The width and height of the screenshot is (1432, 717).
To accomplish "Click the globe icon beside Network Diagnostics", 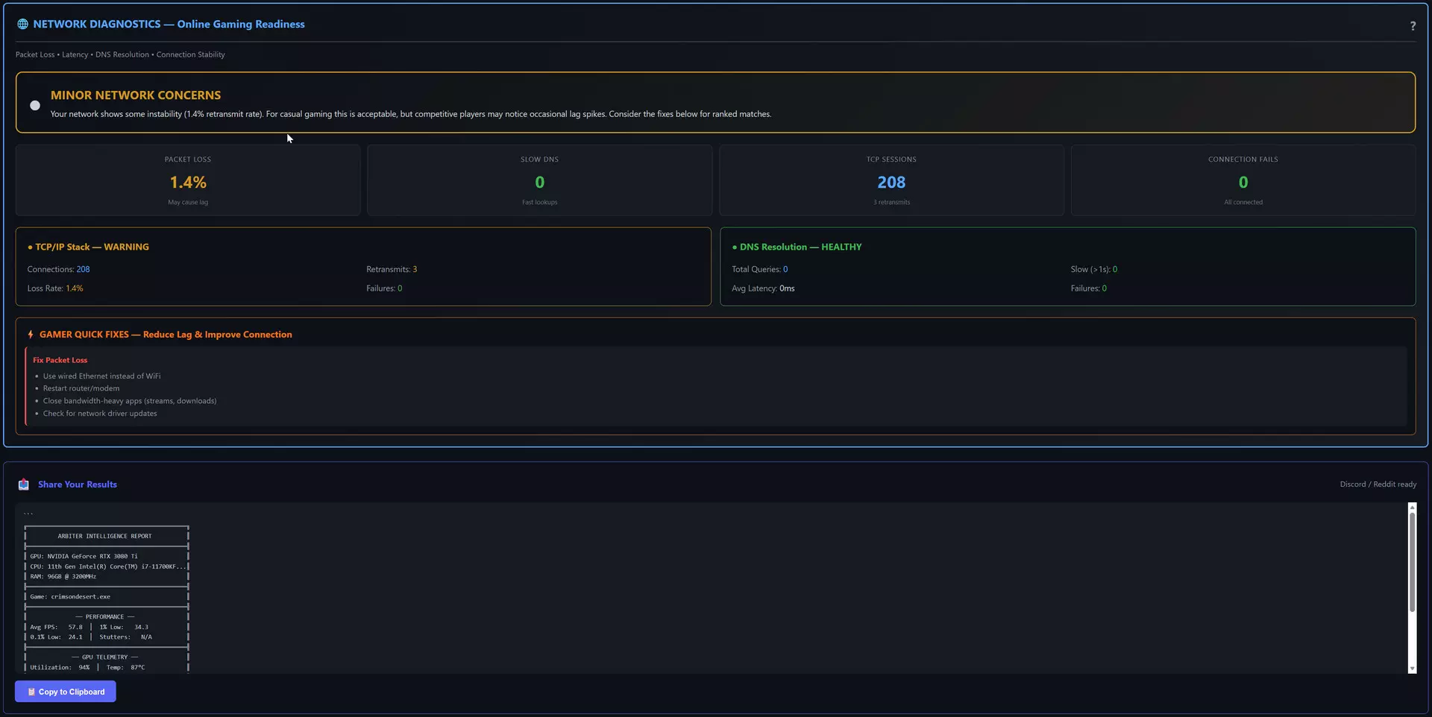I will 23,24.
